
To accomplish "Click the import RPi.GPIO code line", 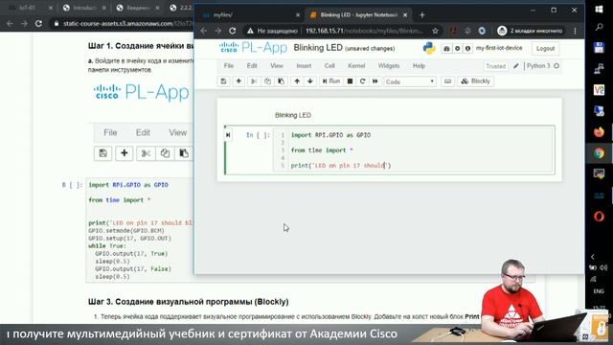I will tap(330, 135).
